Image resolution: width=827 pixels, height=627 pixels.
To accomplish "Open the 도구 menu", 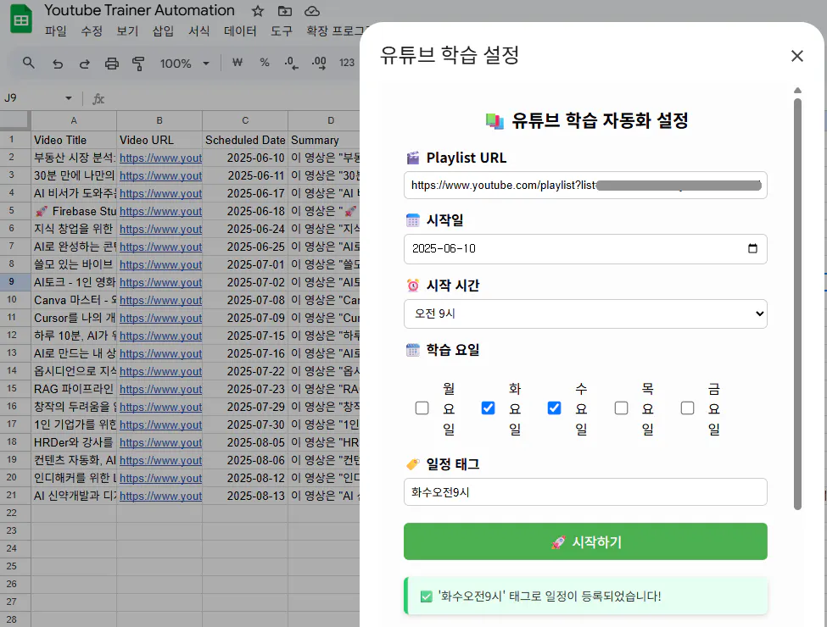I will pos(281,31).
